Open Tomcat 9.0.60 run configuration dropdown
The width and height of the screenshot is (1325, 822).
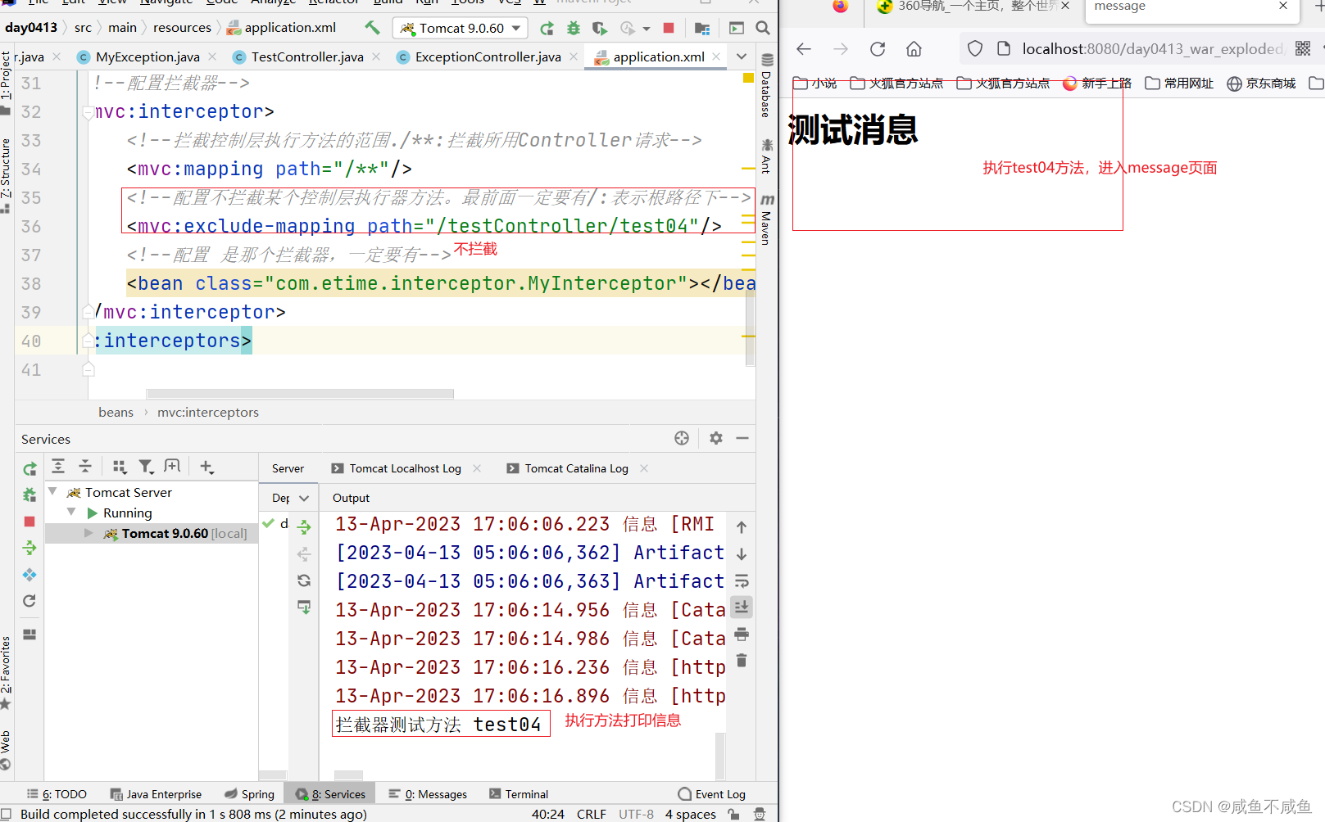461,29
